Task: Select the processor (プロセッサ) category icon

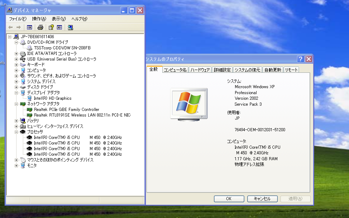Action: coord(23,132)
